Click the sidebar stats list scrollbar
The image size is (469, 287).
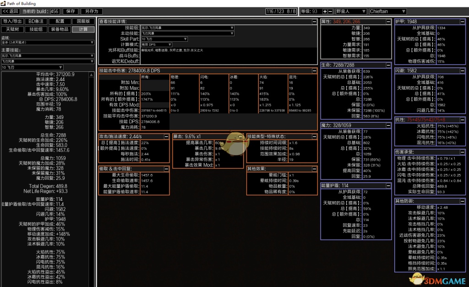click(x=92, y=179)
